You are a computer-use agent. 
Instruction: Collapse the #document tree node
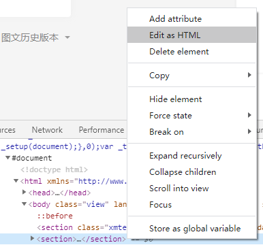click(x=8, y=157)
